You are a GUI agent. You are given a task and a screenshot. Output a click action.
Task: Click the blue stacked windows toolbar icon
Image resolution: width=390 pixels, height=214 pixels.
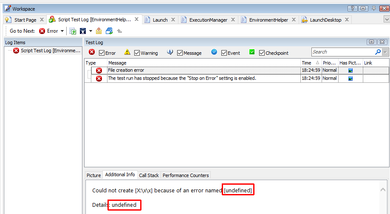pyautogui.click(x=109, y=31)
